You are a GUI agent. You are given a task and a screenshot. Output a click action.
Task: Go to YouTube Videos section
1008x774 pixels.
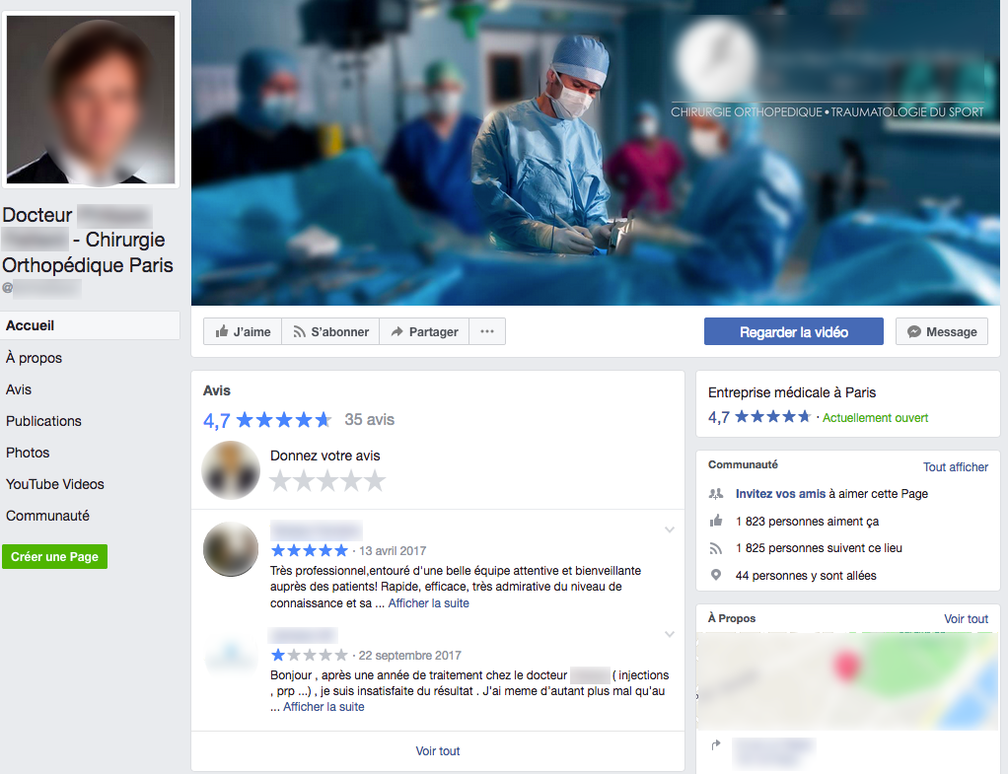55,484
